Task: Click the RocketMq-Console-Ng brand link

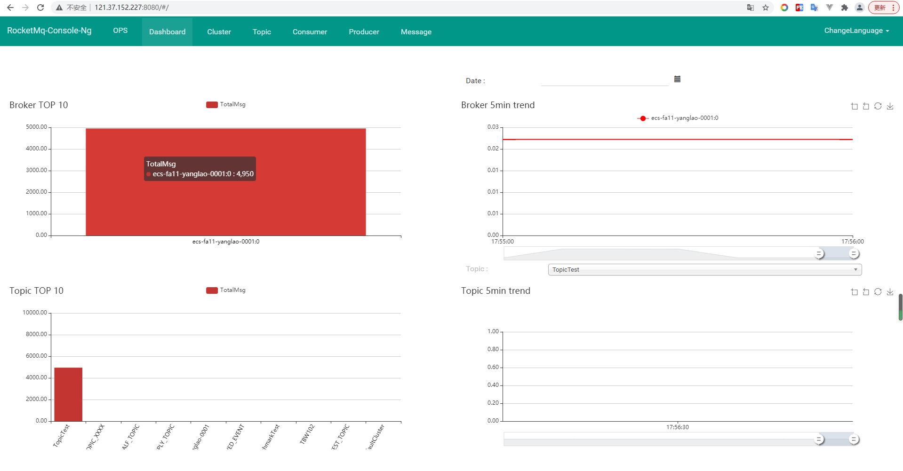Action: click(x=49, y=31)
